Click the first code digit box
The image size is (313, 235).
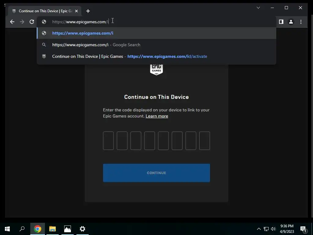108,141
